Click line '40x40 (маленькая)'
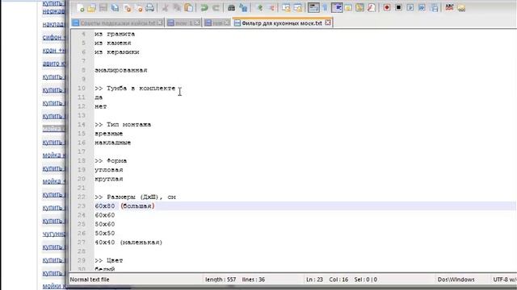Viewport: 517px width, 290px height. pyautogui.click(x=128, y=242)
